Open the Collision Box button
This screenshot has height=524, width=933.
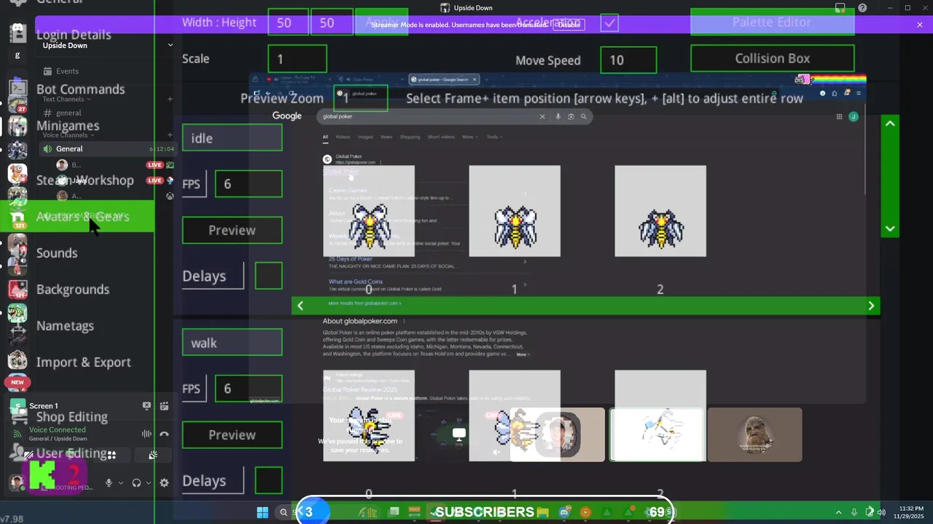772,58
